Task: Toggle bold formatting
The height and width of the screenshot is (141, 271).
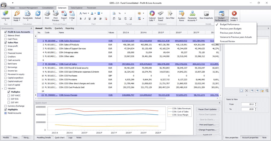Action: coord(81,19)
